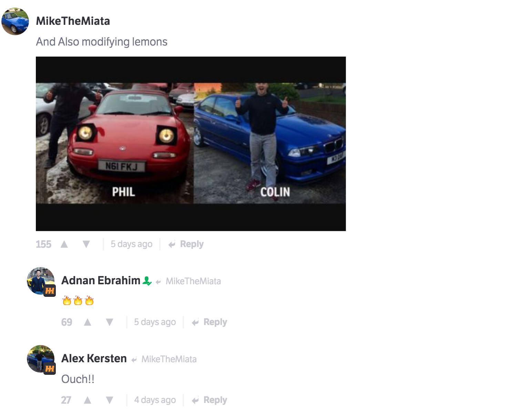Open Adnan Ebrahim's profile avatar
This screenshot has width=510, height=414.
point(41,281)
